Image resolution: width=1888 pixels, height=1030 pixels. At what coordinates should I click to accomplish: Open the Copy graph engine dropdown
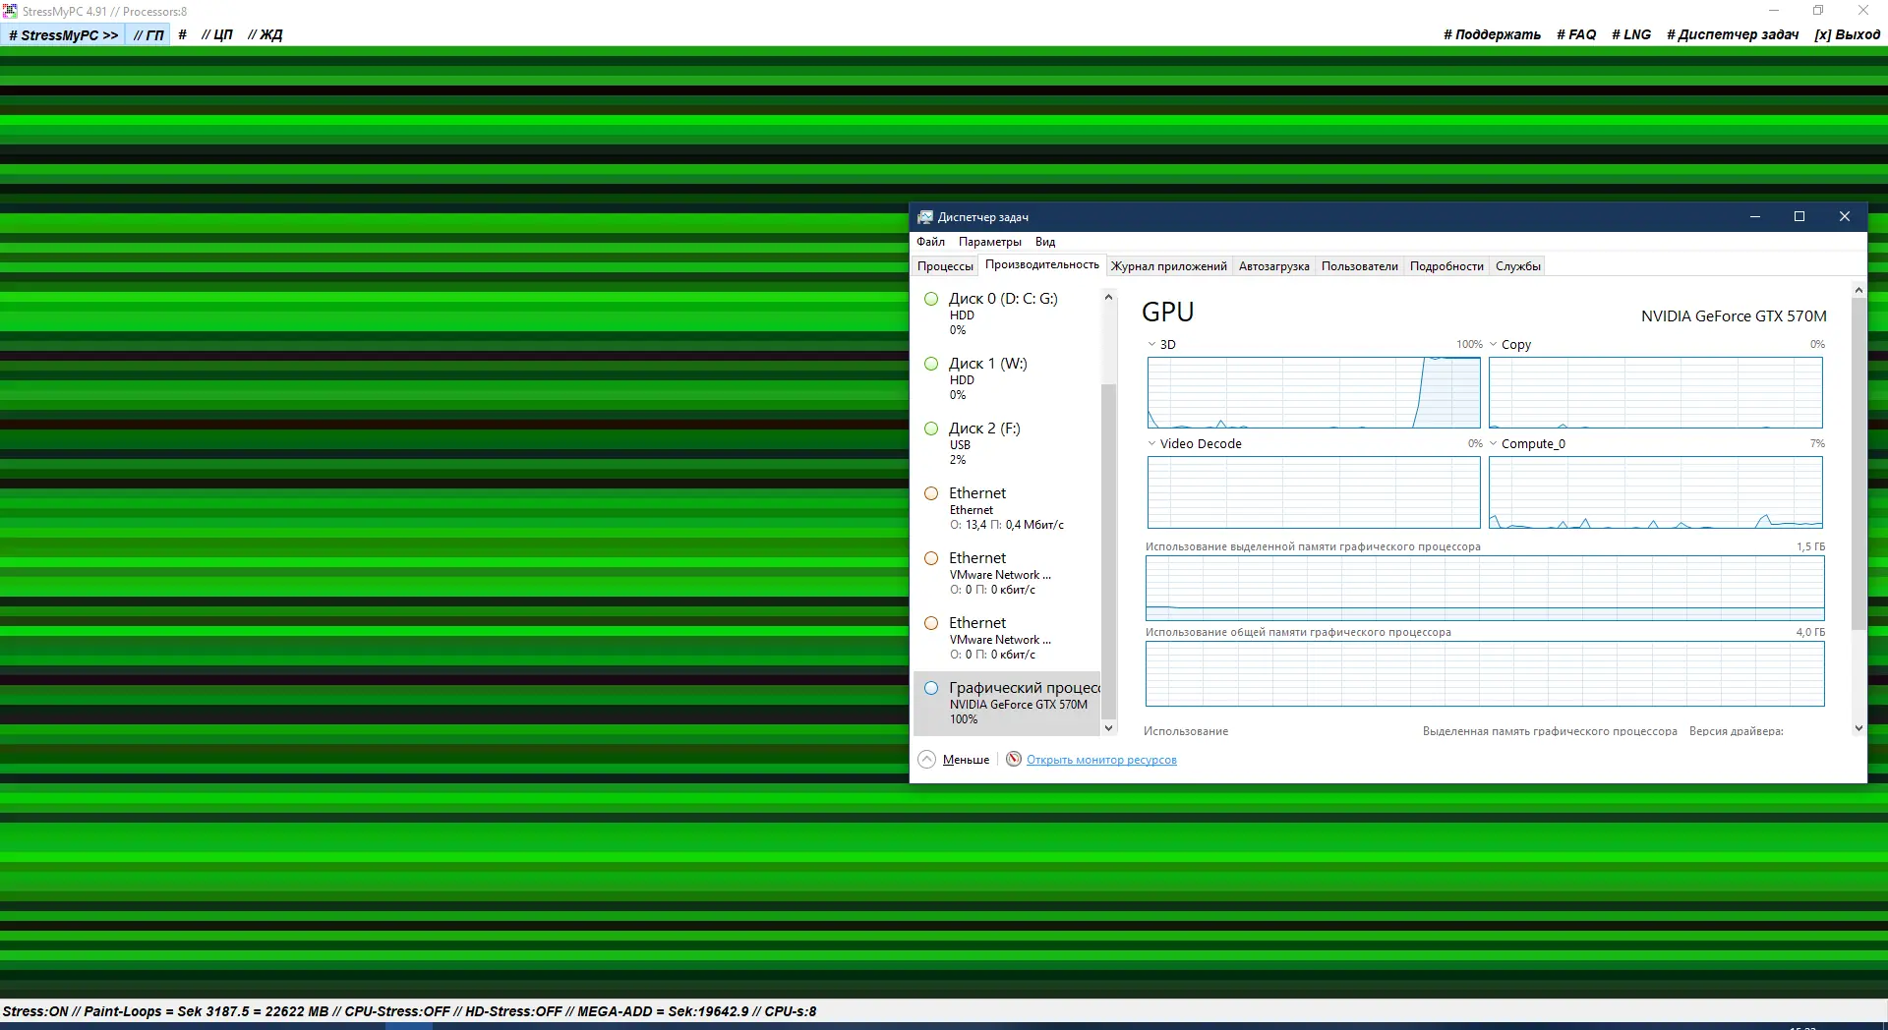point(1493,345)
